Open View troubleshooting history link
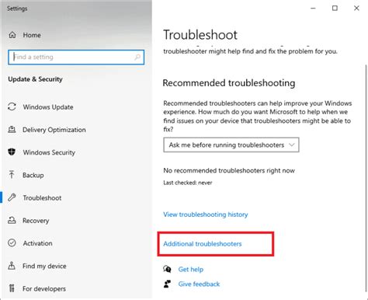This screenshot has width=368, height=300. (x=206, y=215)
